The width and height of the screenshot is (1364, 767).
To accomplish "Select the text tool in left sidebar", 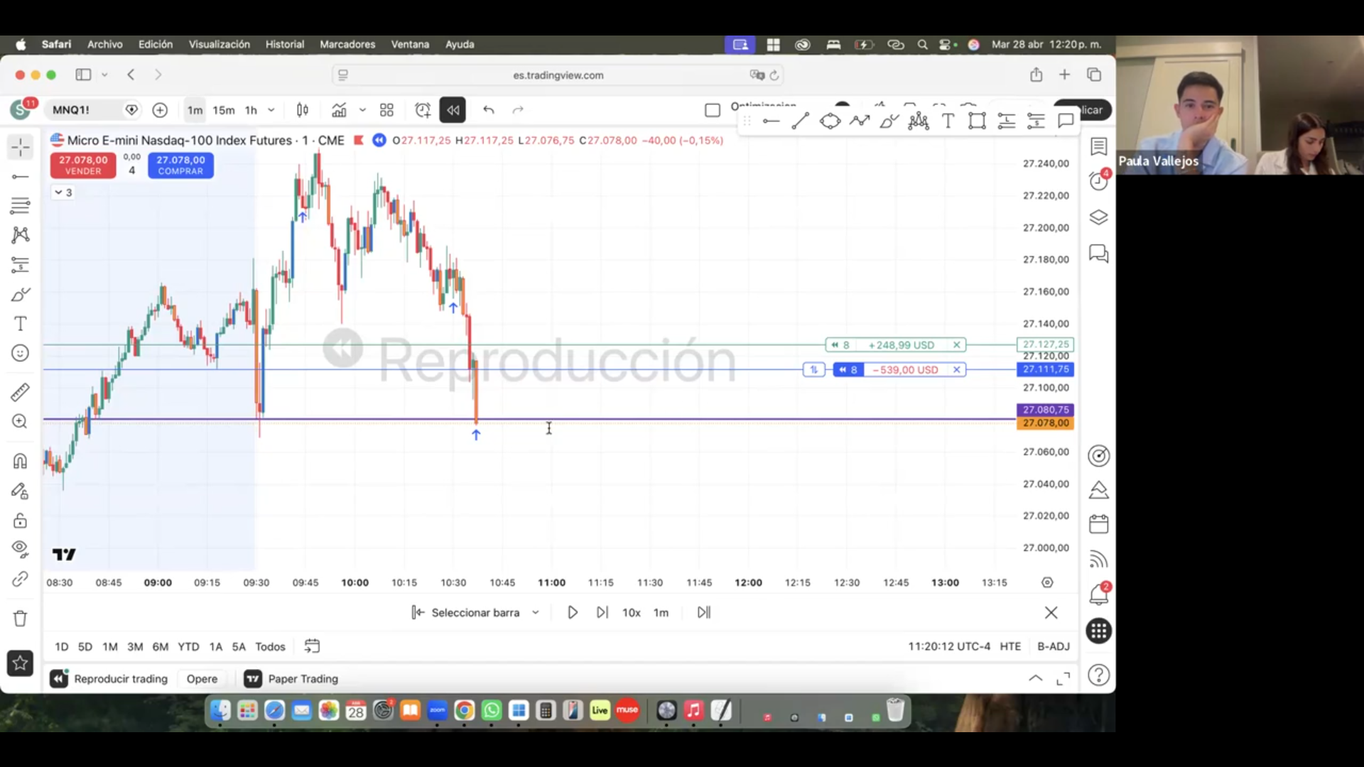I will click(20, 324).
